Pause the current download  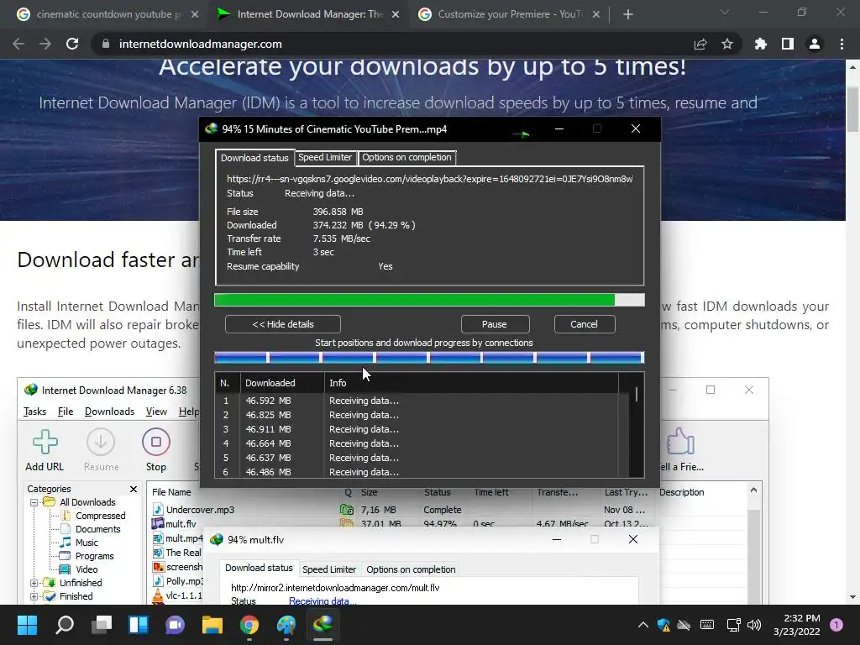pos(495,324)
